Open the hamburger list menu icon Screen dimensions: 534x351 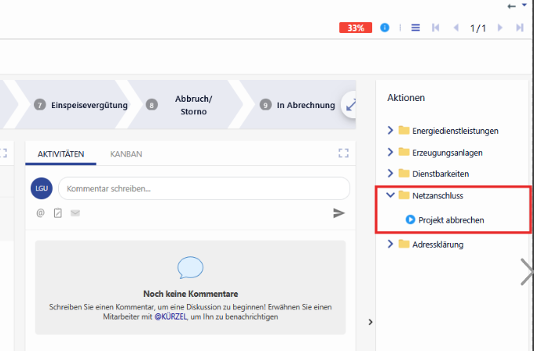(415, 27)
